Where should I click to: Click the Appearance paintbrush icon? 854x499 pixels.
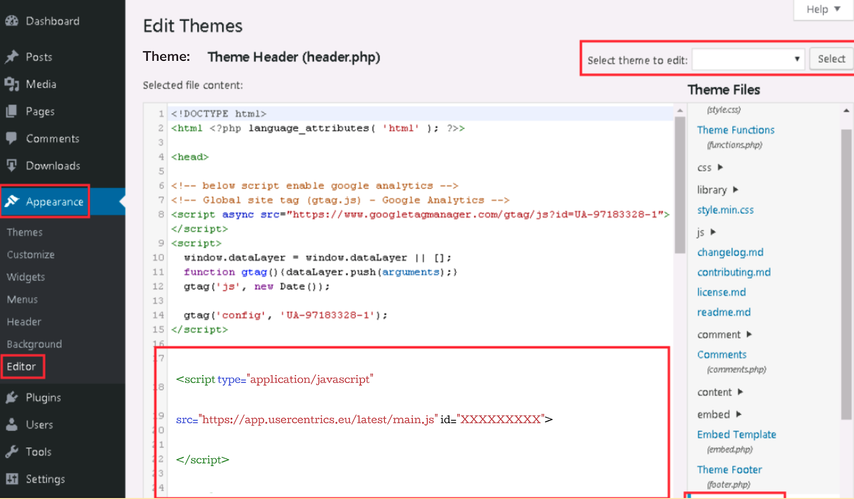(x=12, y=201)
